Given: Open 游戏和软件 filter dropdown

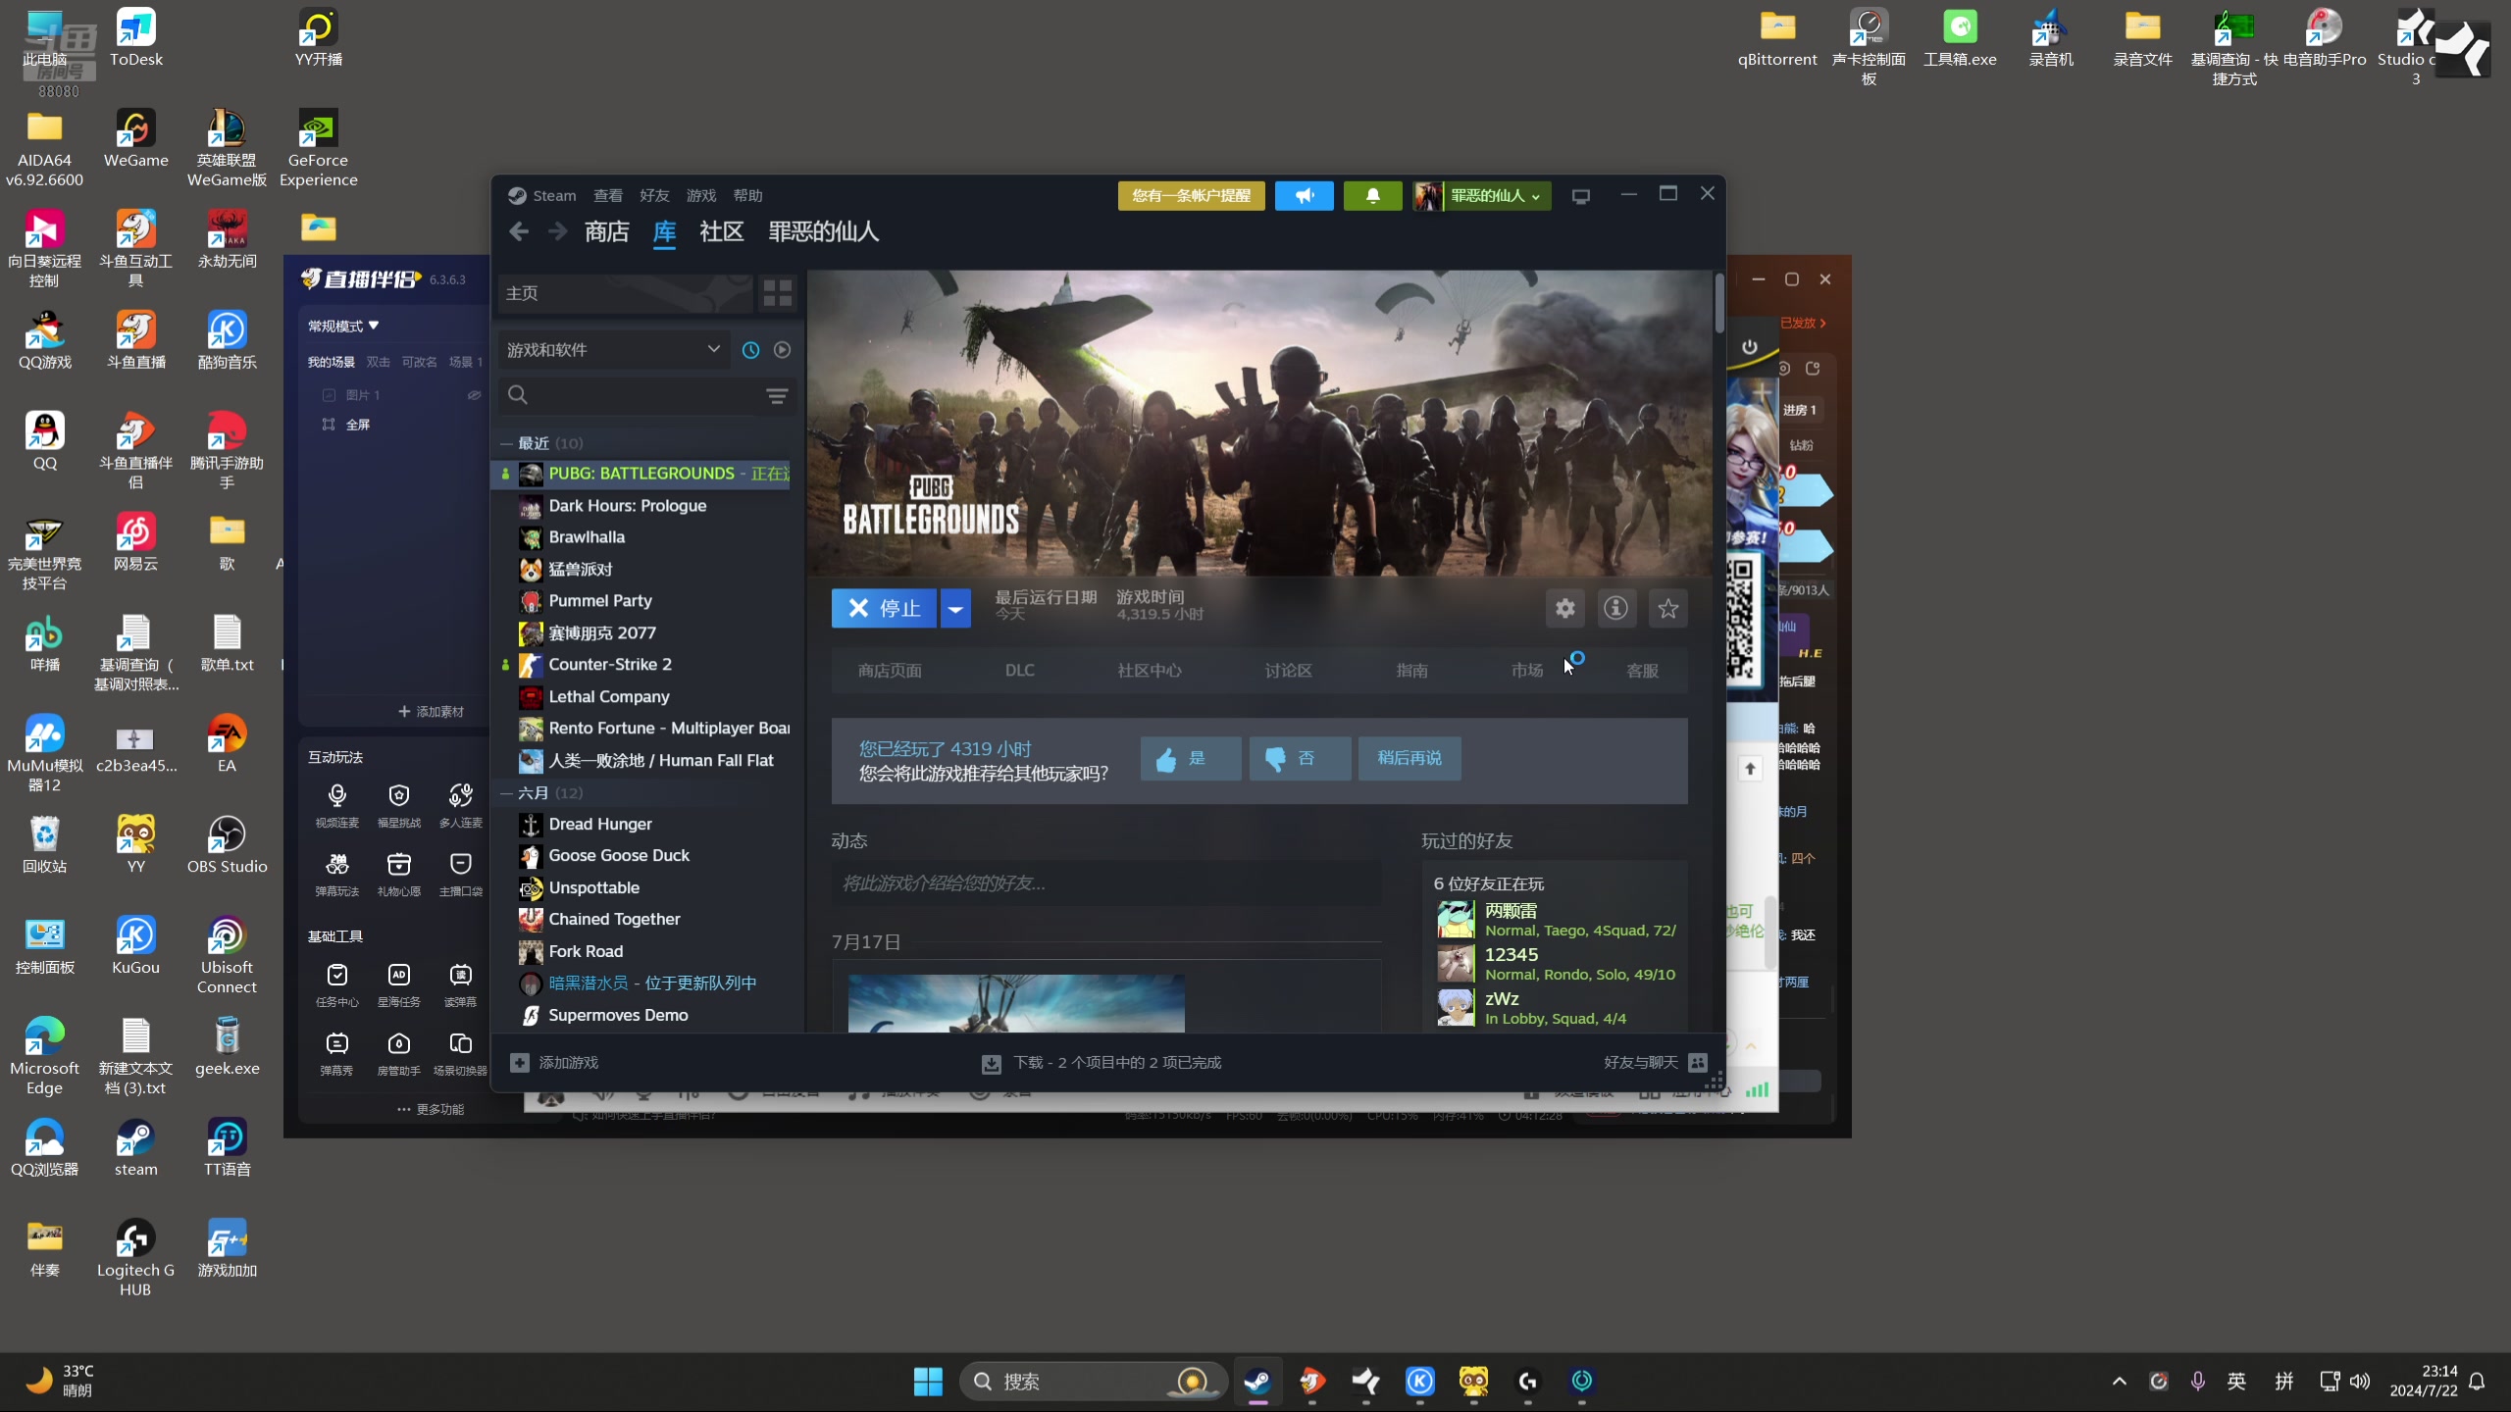Looking at the screenshot, I should [x=614, y=350].
